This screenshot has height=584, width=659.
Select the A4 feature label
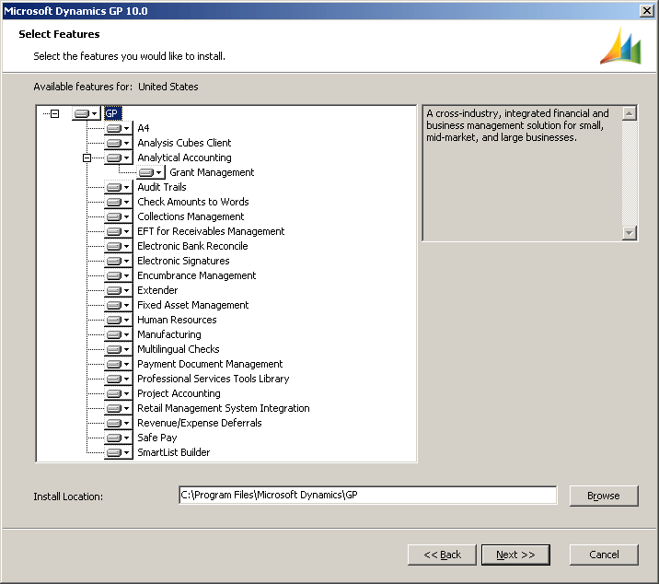tap(144, 128)
